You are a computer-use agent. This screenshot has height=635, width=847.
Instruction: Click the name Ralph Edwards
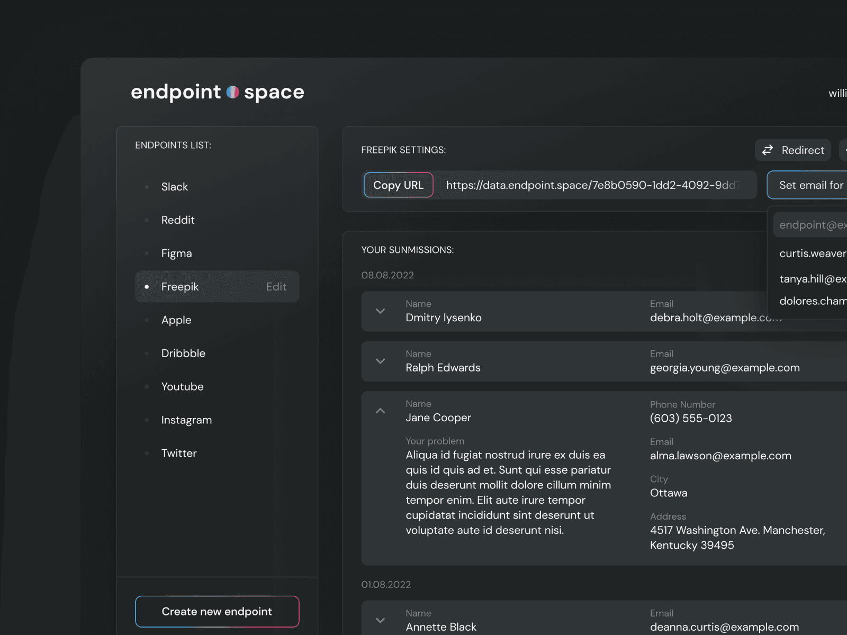[443, 368]
